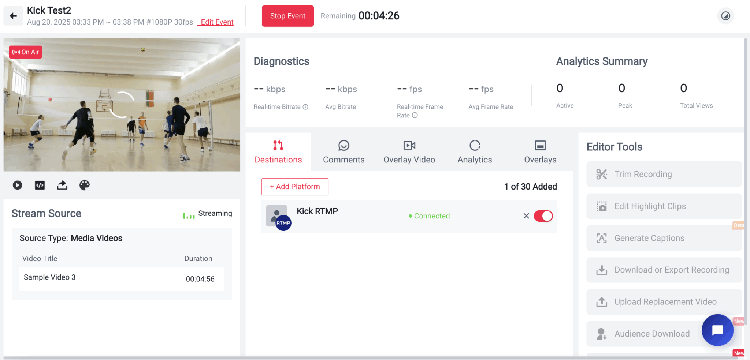Image resolution: width=750 pixels, height=360 pixels.
Task: Click the Edit Event link
Action: [217, 22]
